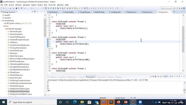The height and width of the screenshot is (105, 186).
Task: Open Console view menu dropdown arrow
Action: [x=180, y=76]
